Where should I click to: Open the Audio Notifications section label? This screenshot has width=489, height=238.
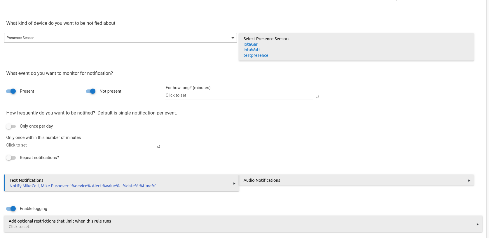(262, 180)
